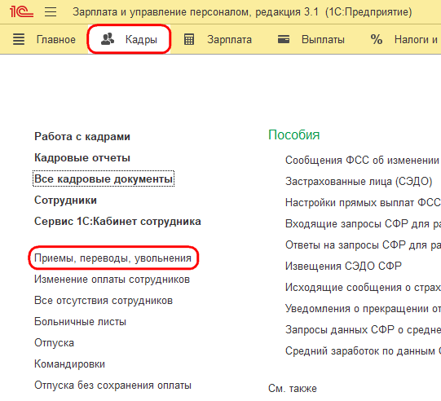Open Все кадровые документы

click(x=104, y=178)
